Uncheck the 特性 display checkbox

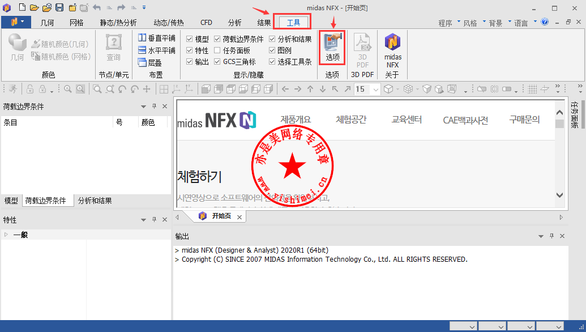190,50
